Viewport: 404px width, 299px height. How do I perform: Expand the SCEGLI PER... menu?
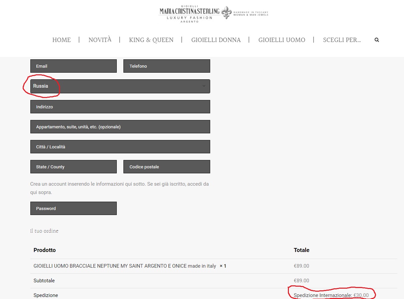point(342,40)
